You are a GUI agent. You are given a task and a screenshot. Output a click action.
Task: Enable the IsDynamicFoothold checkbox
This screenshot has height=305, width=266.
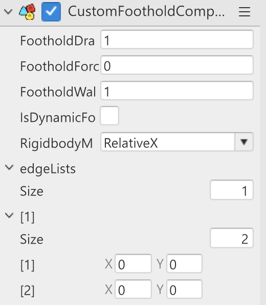coord(109,116)
